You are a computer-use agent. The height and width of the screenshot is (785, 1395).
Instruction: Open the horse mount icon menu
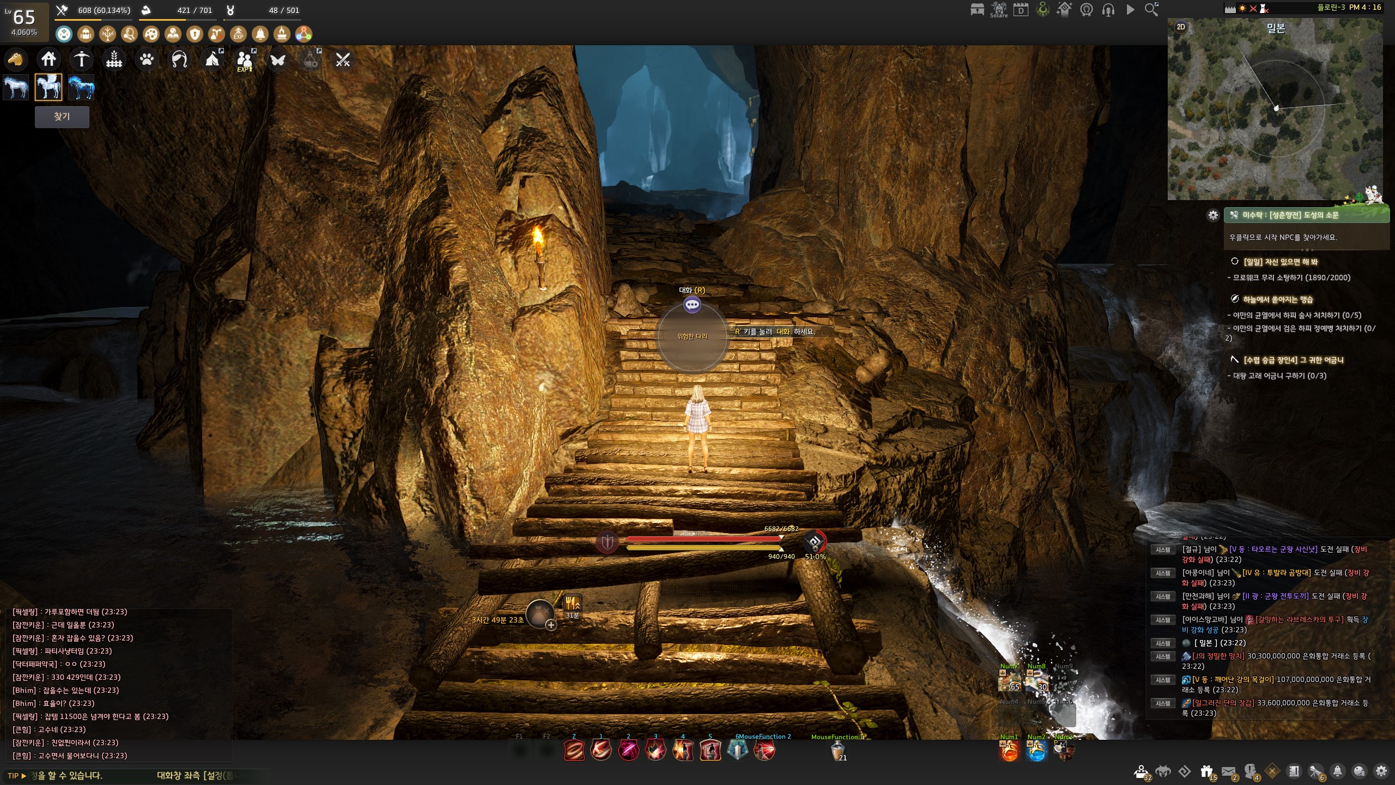coord(16,59)
